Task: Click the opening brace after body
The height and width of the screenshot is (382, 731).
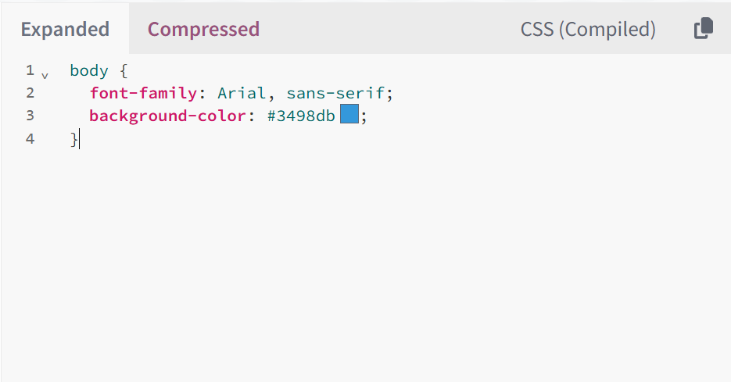Action: (124, 70)
